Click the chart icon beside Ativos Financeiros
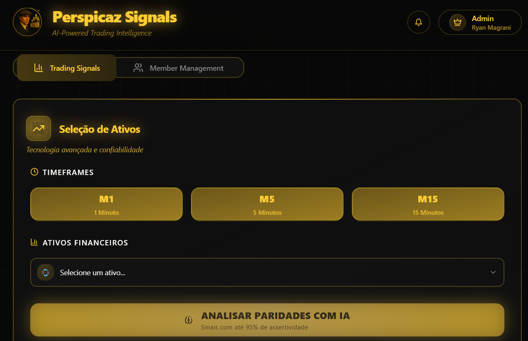528x341 pixels. point(34,243)
